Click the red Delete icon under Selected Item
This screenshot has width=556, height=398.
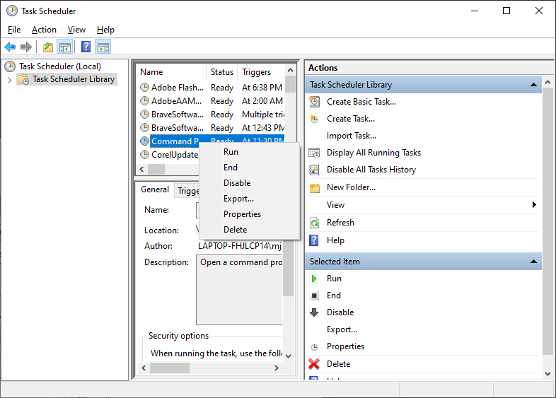coord(314,364)
